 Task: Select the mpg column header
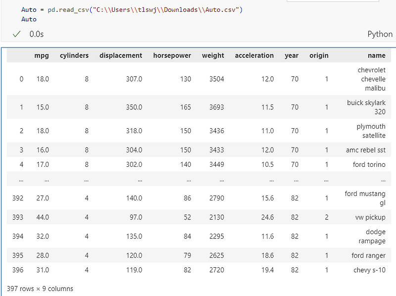coord(42,55)
